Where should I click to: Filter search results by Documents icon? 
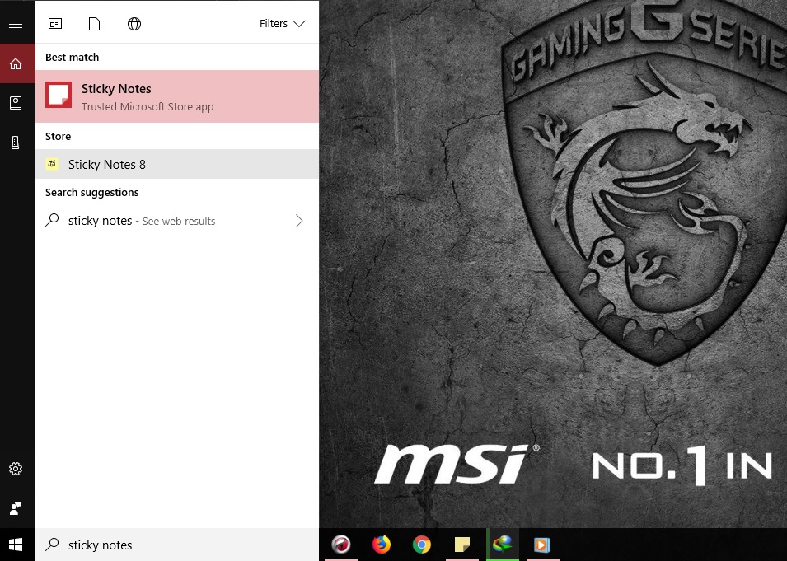pos(95,24)
